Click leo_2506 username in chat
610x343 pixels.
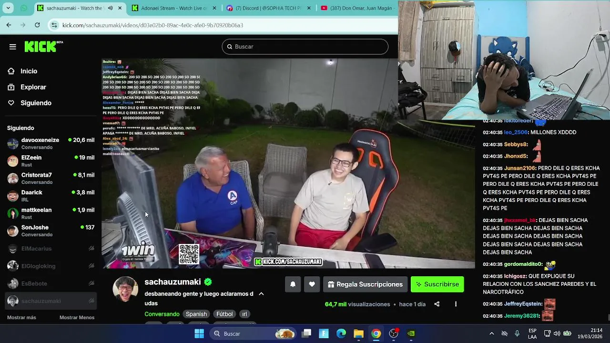pyautogui.click(x=516, y=132)
